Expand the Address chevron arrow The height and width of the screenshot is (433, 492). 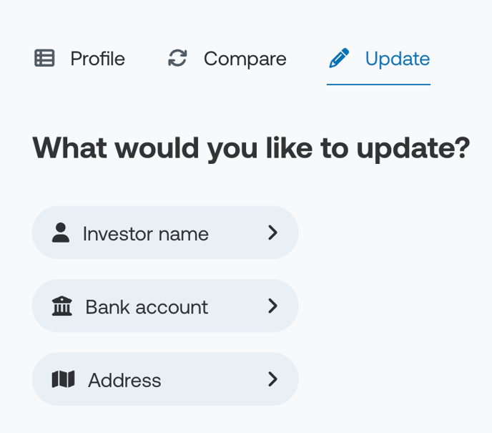[x=272, y=379]
